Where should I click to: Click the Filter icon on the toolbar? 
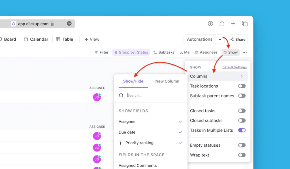point(96,52)
